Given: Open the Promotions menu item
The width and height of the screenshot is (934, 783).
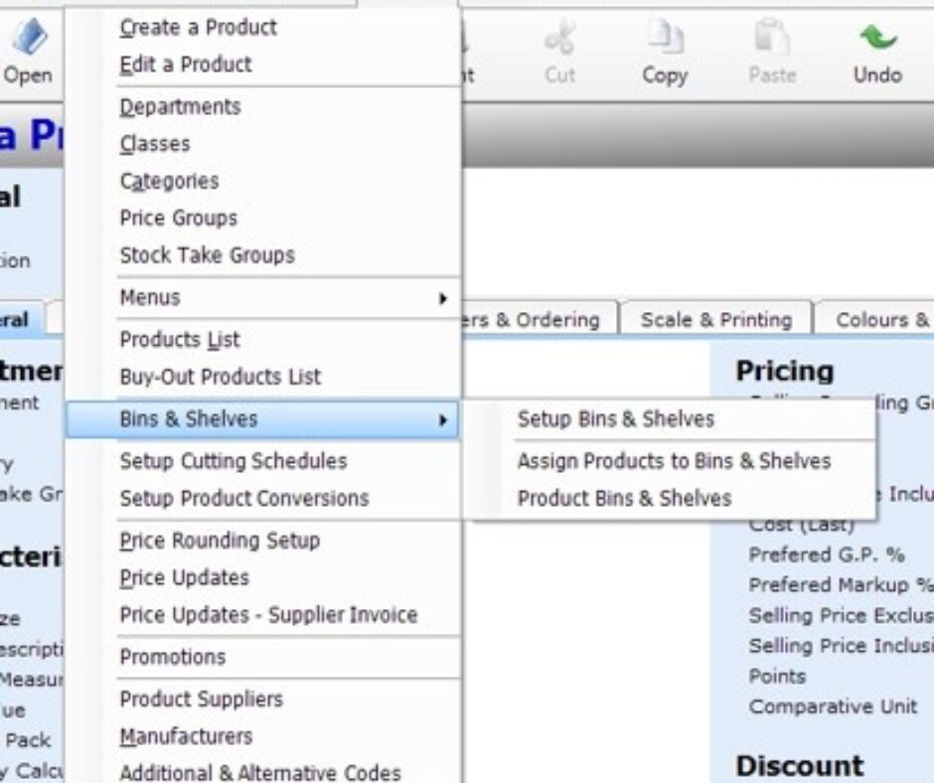Looking at the screenshot, I should [173, 657].
